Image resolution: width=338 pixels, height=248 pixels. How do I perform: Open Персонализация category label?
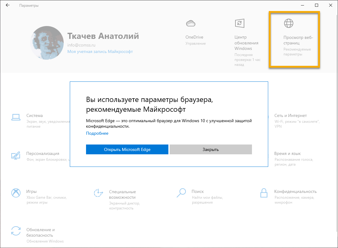pyautogui.click(x=43, y=153)
